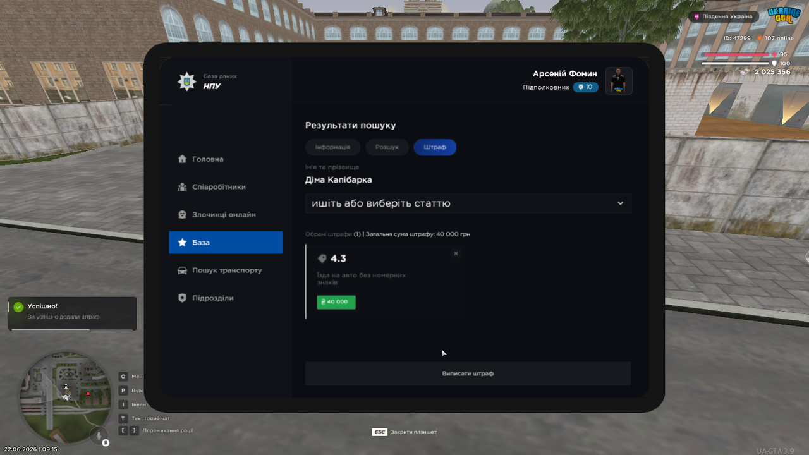Click the orange online indicator dot

pyautogui.click(x=760, y=39)
